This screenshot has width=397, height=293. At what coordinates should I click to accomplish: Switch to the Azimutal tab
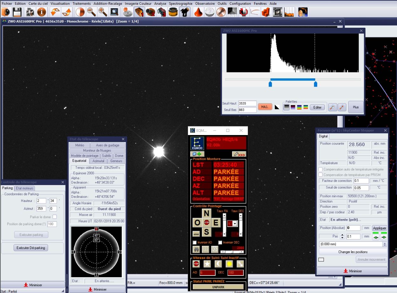pos(98,161)
